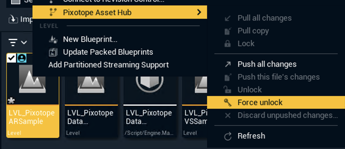Image resolution: width=345 pixels, height=149 pixels.
Task: Click the Push all changes arrow icon
Action: pyautogui.click(x=228, y=64)
